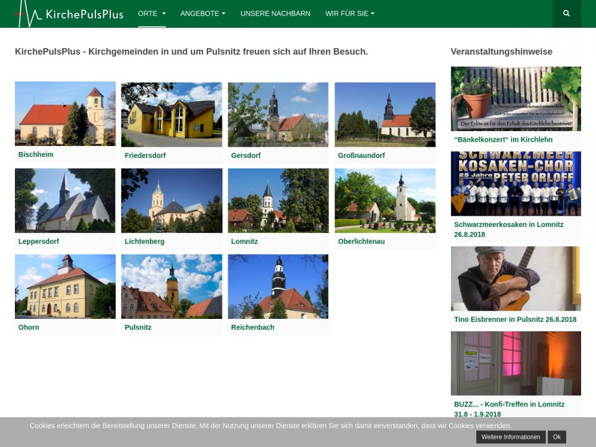Open the Oberlichtenau church thumbnail
The image size is (596, 447).
(x=384, y=200)
